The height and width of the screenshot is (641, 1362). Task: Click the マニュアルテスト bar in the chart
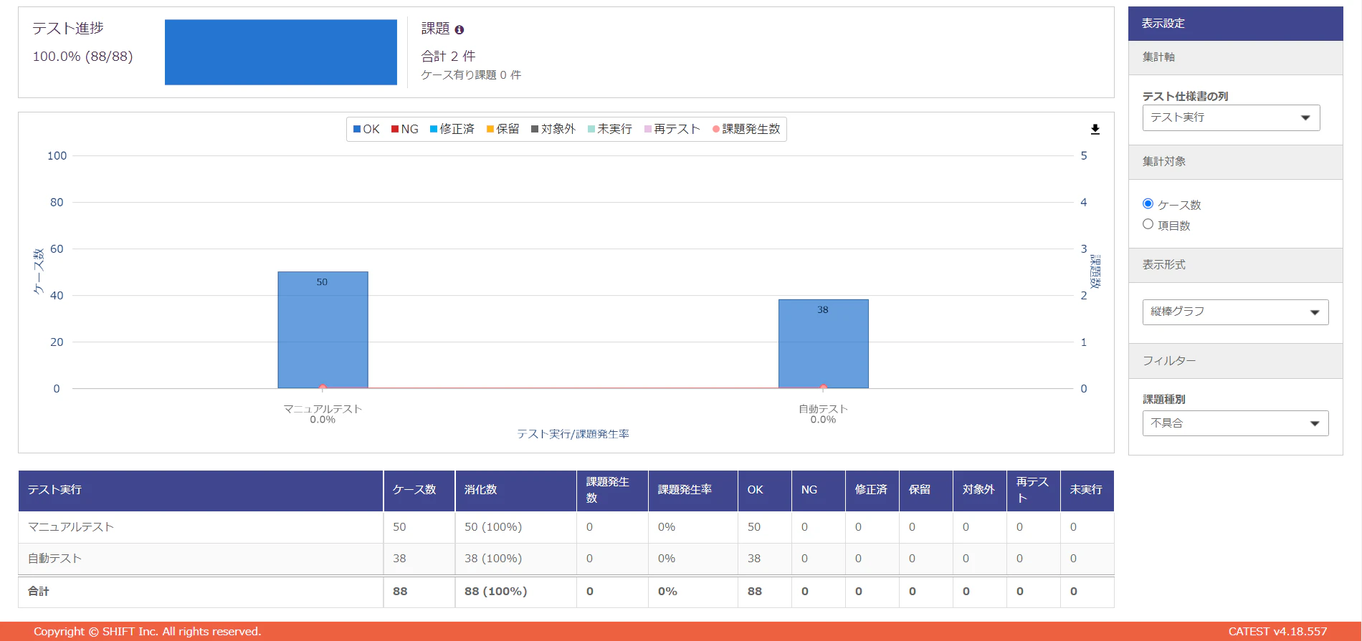(x=323, y=330)
